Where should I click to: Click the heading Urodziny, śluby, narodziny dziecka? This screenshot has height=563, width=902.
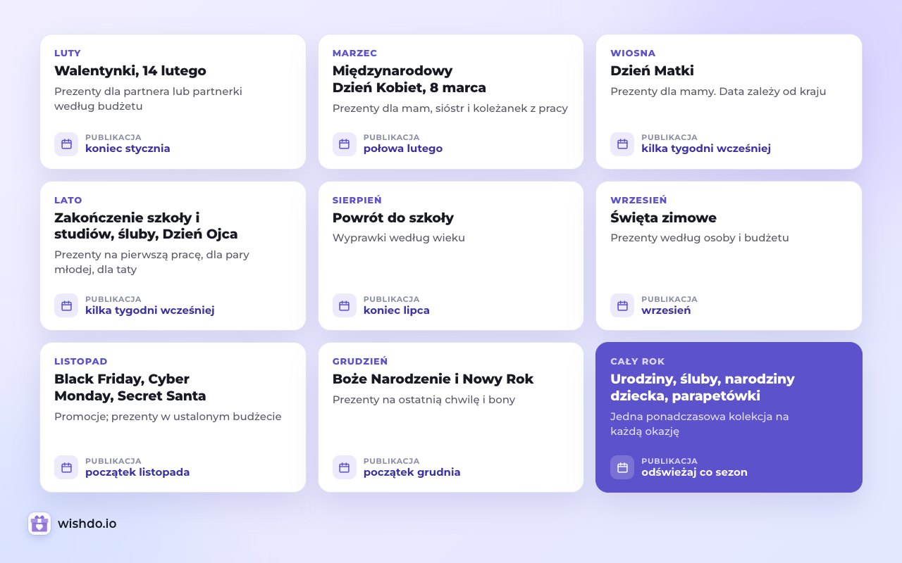coord(703,387)
